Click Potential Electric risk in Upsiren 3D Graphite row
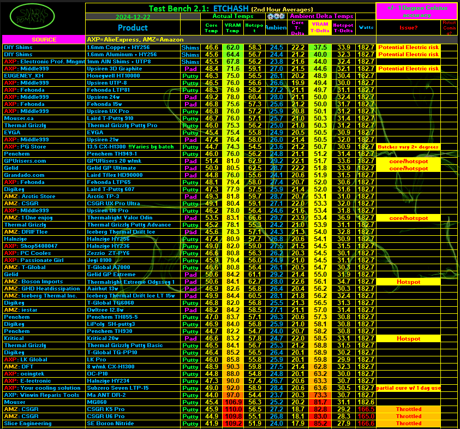 [408, 69]
